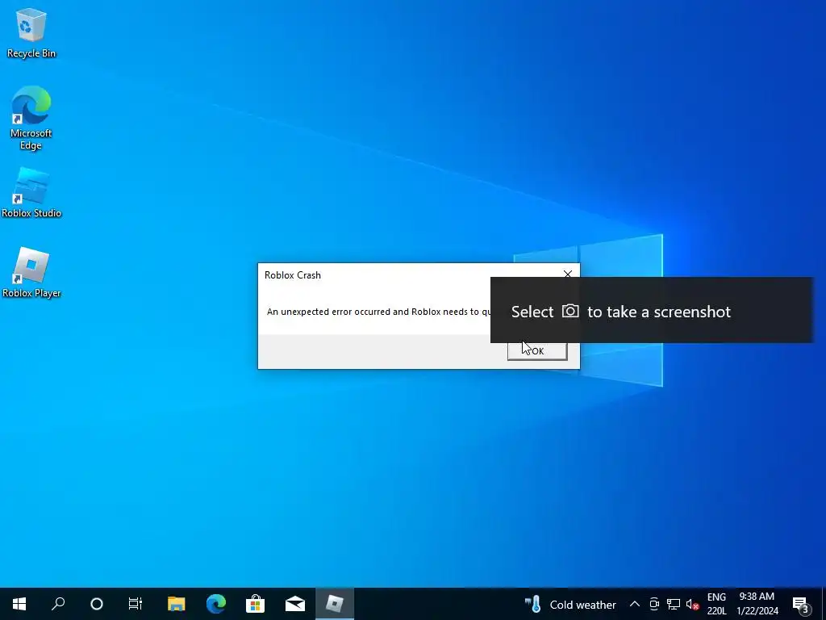This screenshot has height=620, width=826.
Task: Click the camera icon in screenshot notification
Action: (570, 311)
